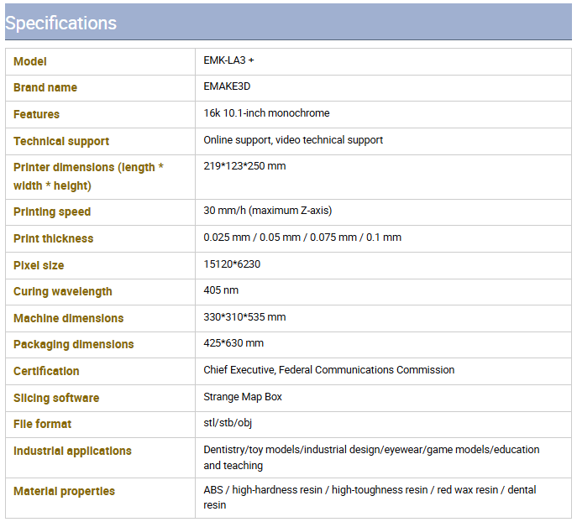Select the Material properties label
Viewport: 577px width, 522px height.
click(x=64, y=492)
